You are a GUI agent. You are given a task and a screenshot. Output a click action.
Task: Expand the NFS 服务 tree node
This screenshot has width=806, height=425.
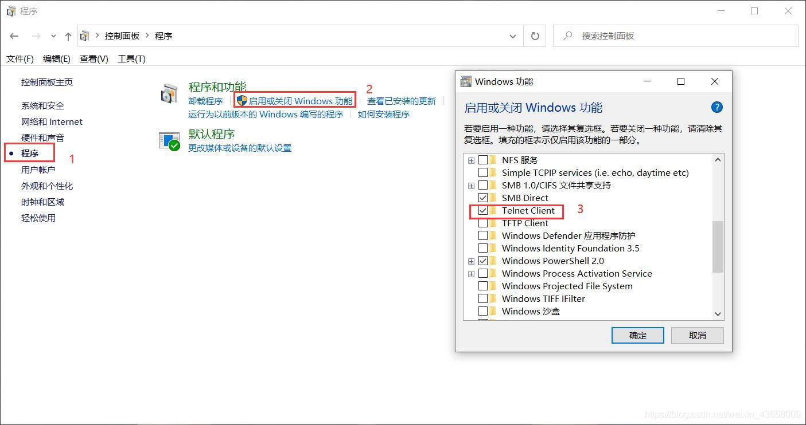click(471, 160)
